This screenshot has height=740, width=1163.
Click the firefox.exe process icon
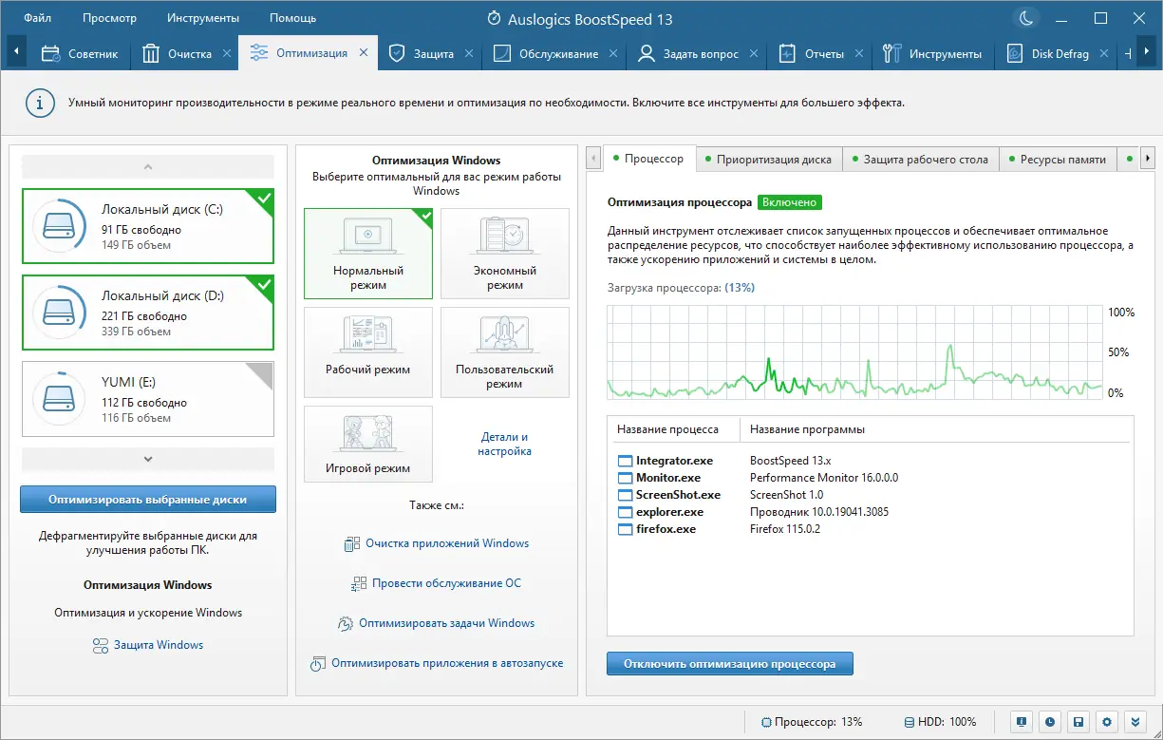point(625,529)
